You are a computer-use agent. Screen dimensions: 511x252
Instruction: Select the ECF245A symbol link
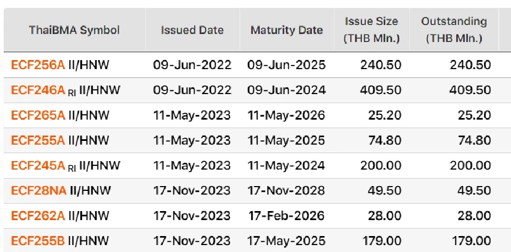pos(38,165)
